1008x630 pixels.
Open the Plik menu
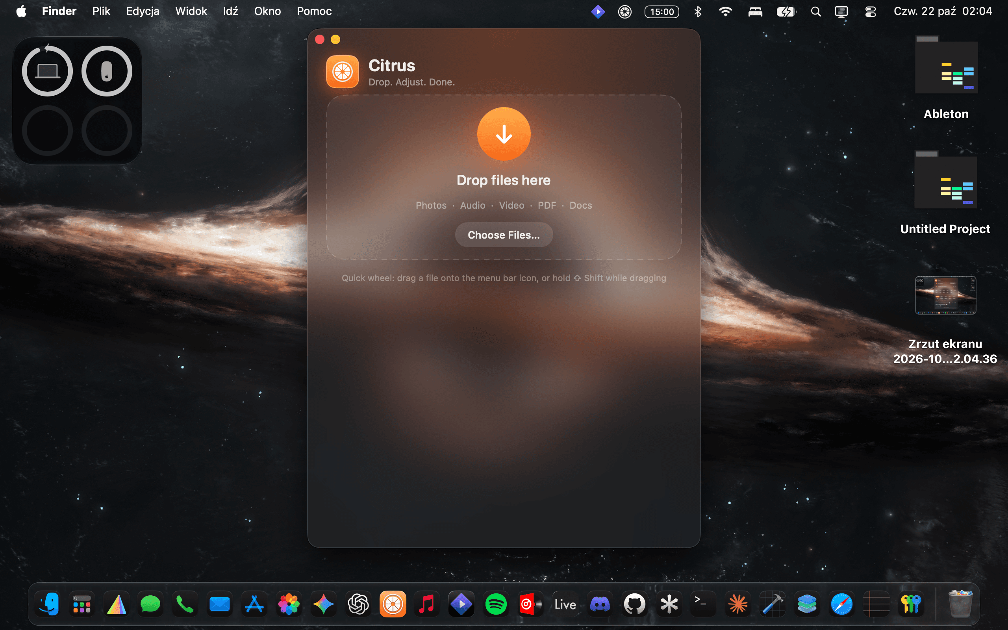tap(101, 11)
